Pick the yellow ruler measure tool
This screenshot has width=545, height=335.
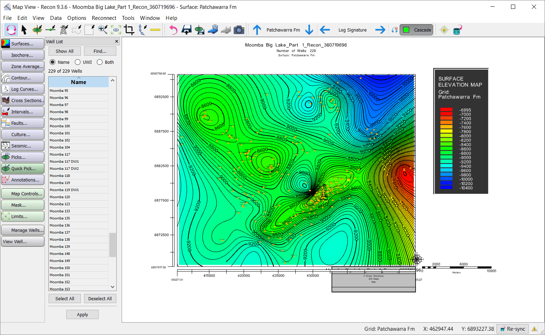pos(155,30)
